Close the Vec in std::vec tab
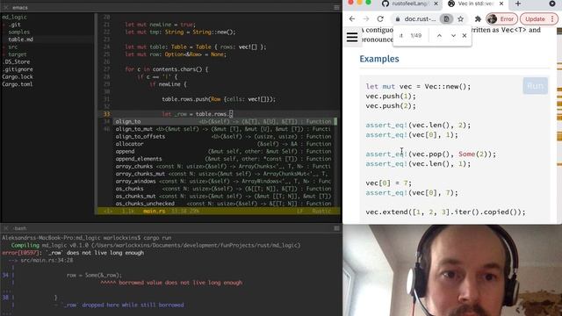562x316 pixels. [x=501, y=4]
